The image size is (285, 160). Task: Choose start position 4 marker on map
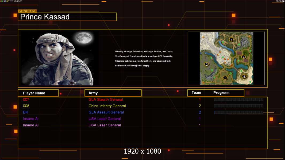pyautogui.click(x=243, y=57)
